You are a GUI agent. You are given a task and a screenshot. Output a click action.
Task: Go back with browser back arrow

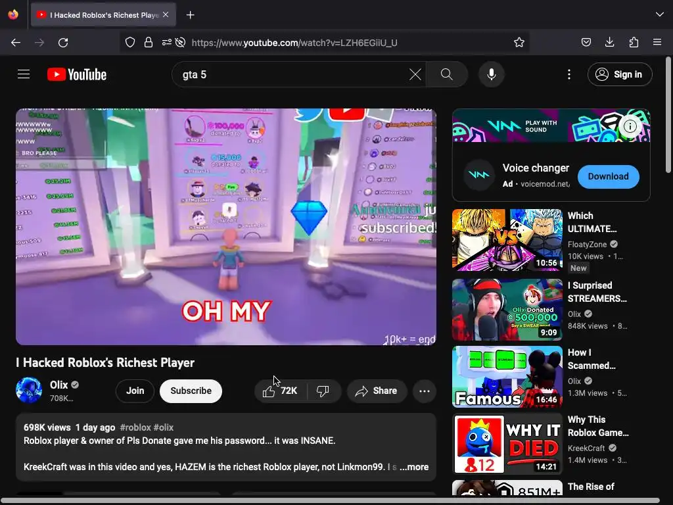tap(16, 43)
